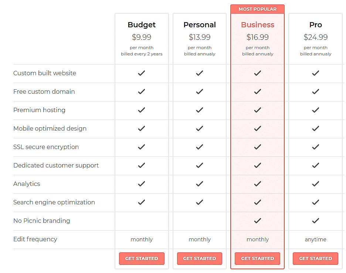Click the Custom built website checkmark under Budget
This screenshot has width=346, height=273.
[142, 73]
